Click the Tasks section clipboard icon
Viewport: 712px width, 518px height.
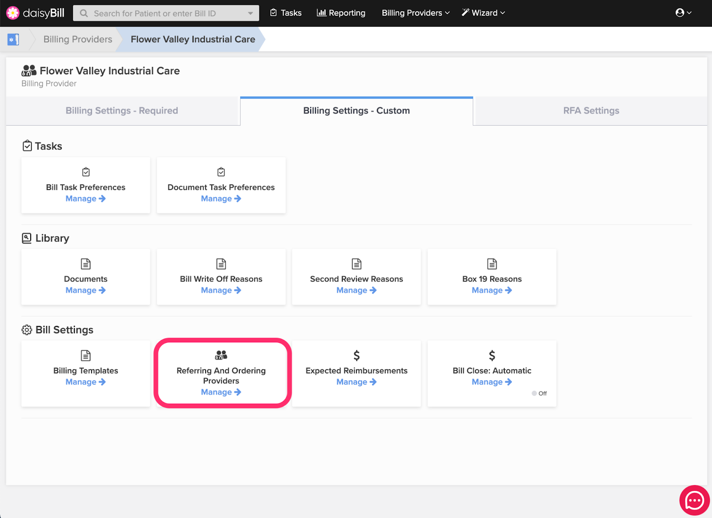click(x=27, y=146)
